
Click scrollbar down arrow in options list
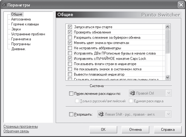[x=167, y=77]
